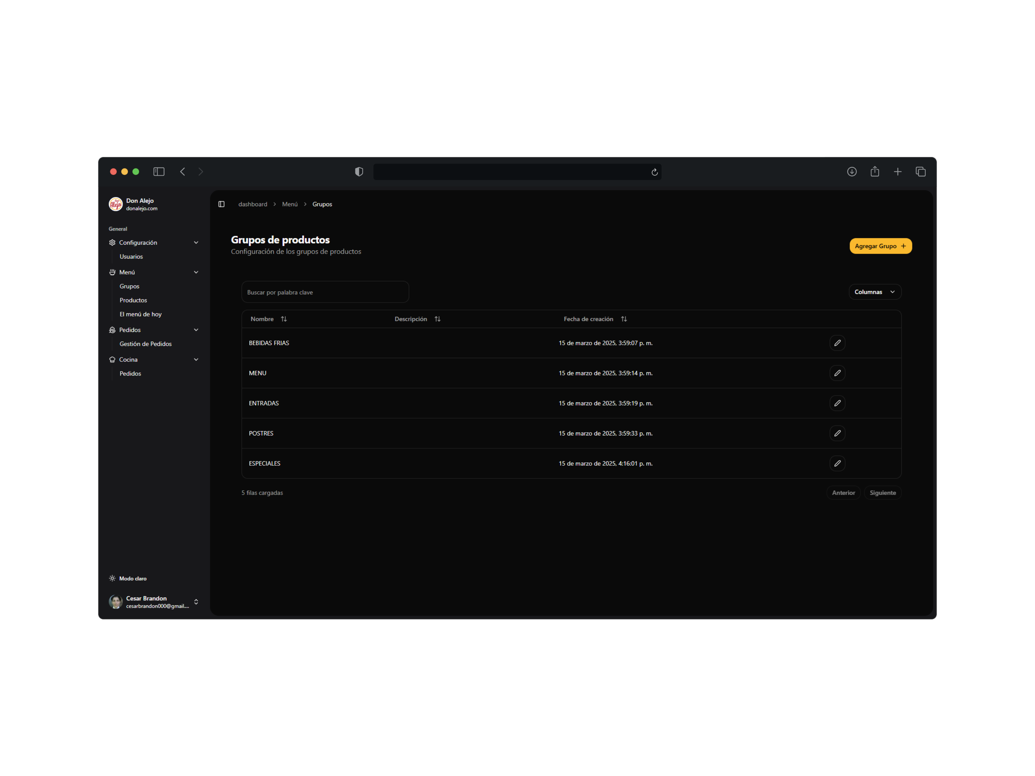Screen dimensions: 1035x776
Task: Click the Siguiente pagination button
Action: click(x=882, y=493)
